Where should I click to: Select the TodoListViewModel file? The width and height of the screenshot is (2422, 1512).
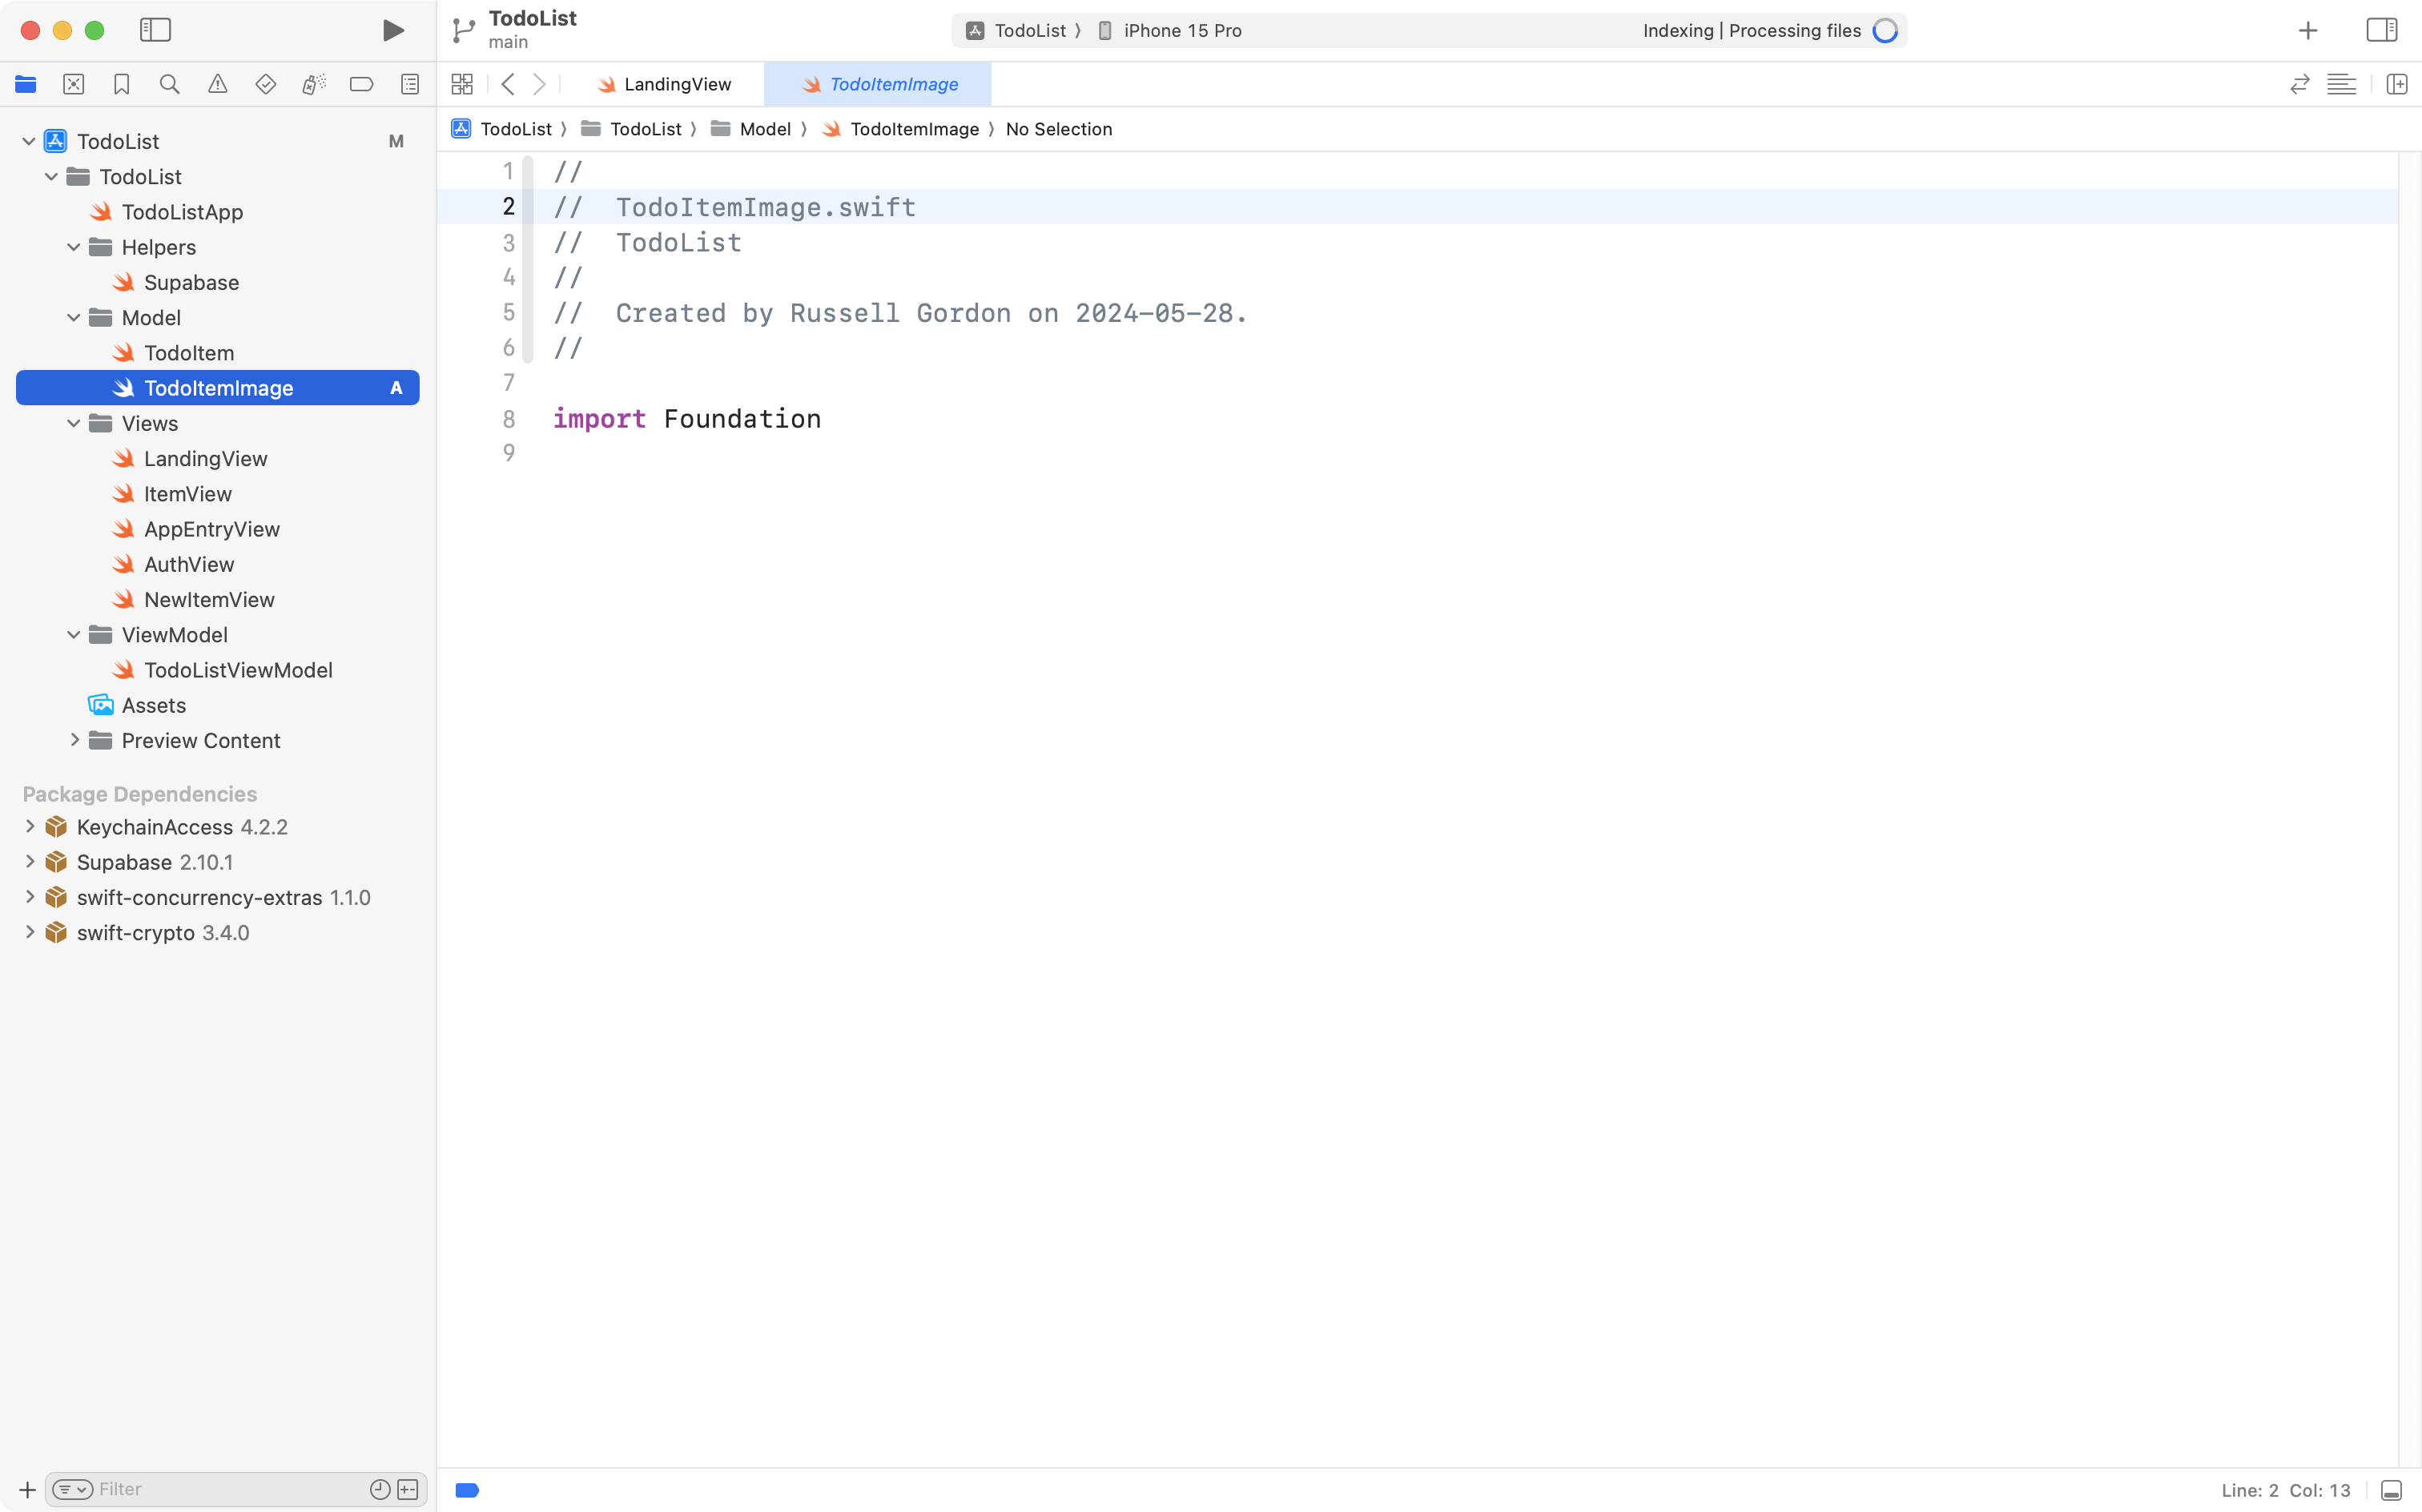pos(239,670)
